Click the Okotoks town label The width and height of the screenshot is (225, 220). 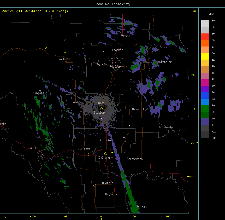(x=108, y=183)
